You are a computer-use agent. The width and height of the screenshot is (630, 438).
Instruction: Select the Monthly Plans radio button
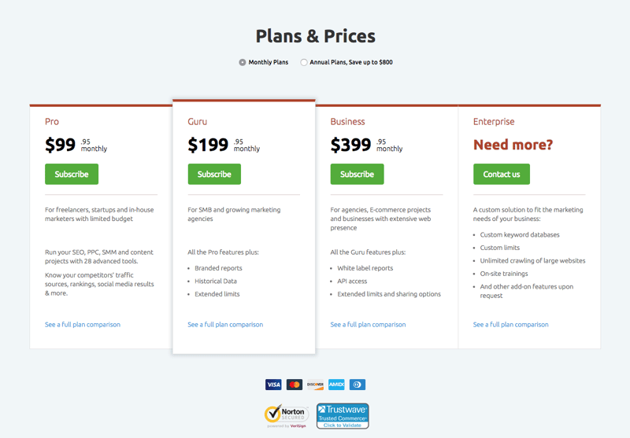[x=243, y=62]
